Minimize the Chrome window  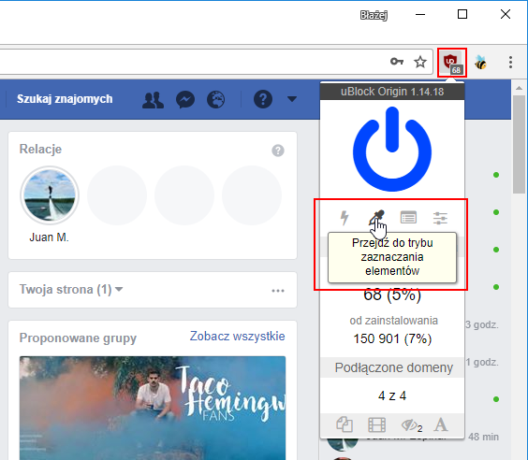[x=420, y=14]
